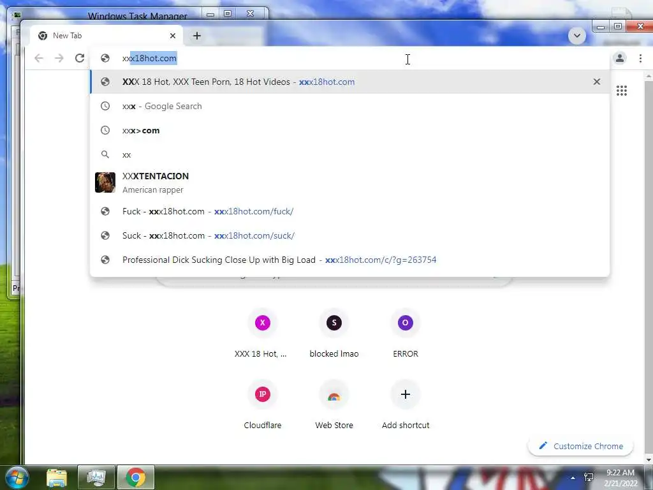This screenshot has height=490, width=653.
Task: Open Windows Explorer from the taskbar
Action: (x=57, y=477)
